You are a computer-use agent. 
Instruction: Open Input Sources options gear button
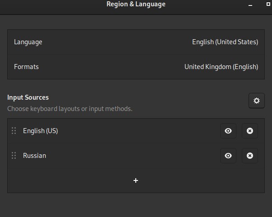click(256, 101)
